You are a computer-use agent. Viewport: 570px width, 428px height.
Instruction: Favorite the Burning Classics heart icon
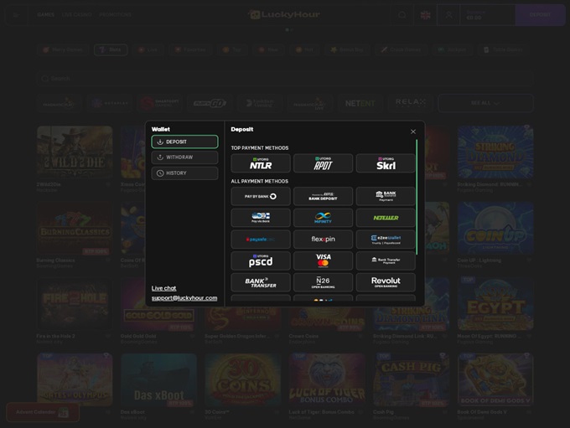coord(108,260)
